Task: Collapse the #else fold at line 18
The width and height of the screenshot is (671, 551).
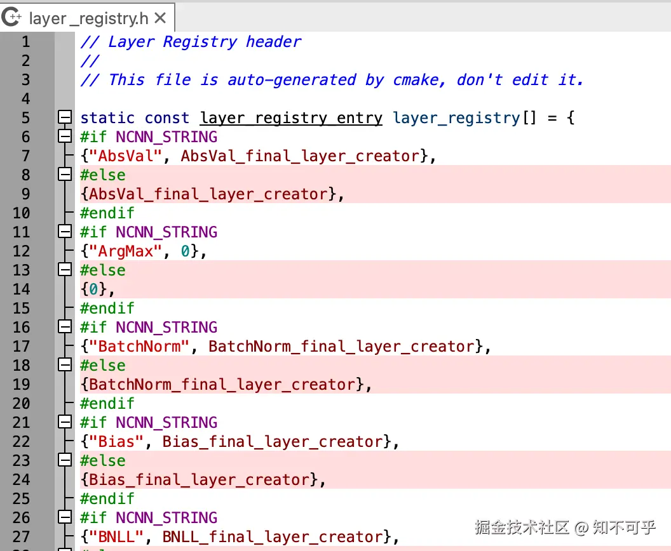Action: click(65, 365)
